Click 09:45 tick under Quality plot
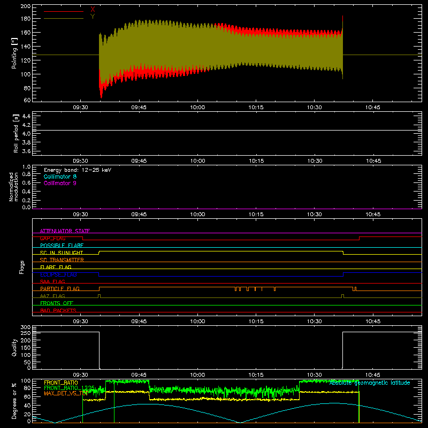 point(139,375)
